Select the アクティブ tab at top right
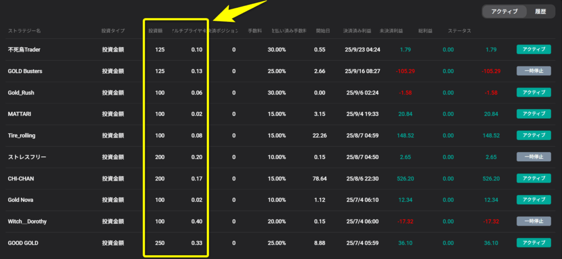The height and width of the screenshot is (259, 562). [x=504, y=12]
